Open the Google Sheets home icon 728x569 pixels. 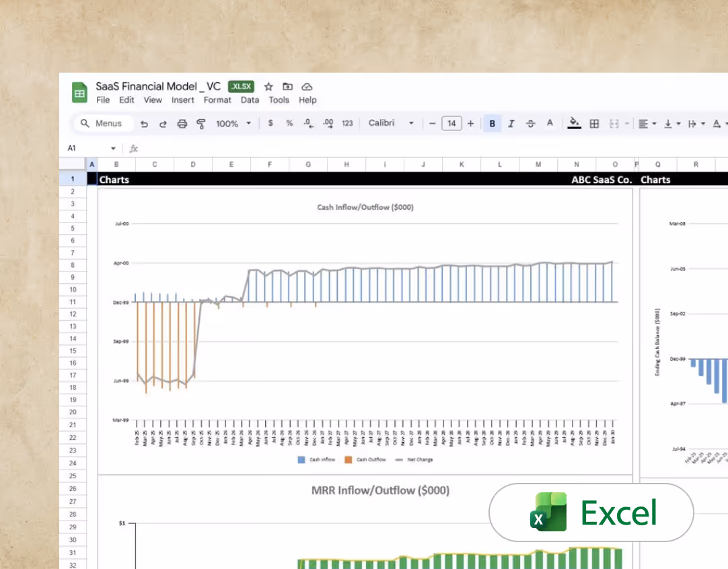tap(79, 92)
